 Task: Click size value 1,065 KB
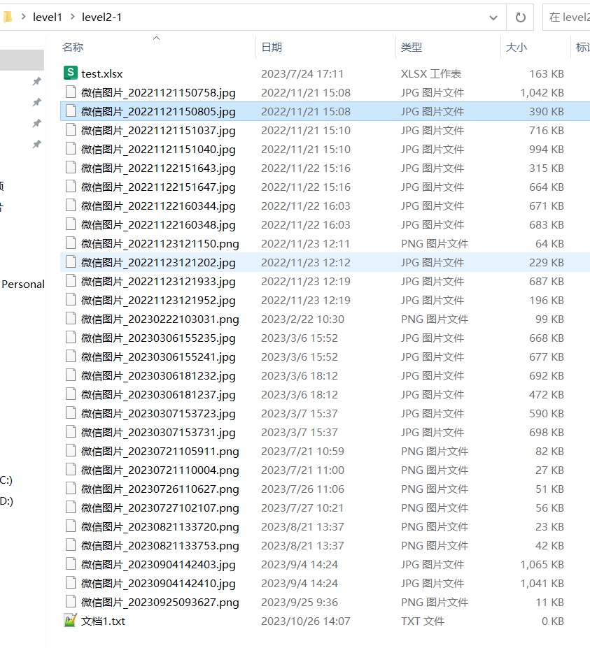coord(542,565)
